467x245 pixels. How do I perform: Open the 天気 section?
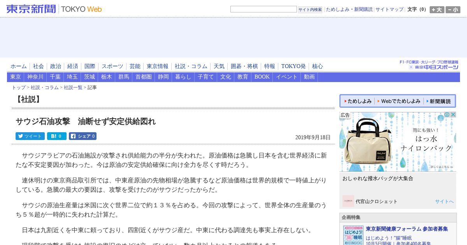click(219, 66)
